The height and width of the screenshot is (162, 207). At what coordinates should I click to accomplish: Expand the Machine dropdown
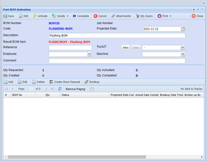[183, 54]
